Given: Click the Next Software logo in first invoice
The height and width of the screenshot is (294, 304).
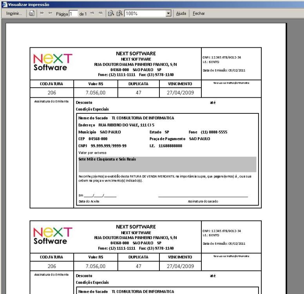Looking at the screenshot, I should point(52,62).
